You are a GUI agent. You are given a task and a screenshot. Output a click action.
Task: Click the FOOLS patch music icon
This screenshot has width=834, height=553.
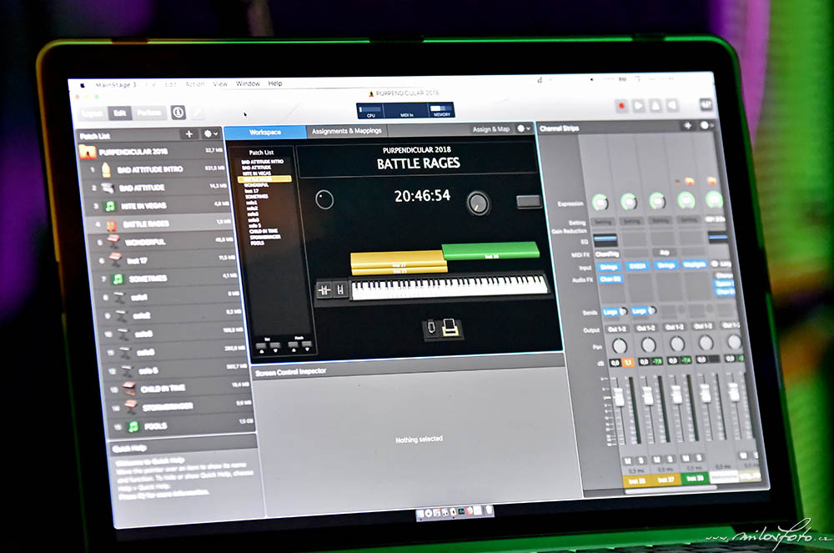pyautogui.click(x=133, y=426)
